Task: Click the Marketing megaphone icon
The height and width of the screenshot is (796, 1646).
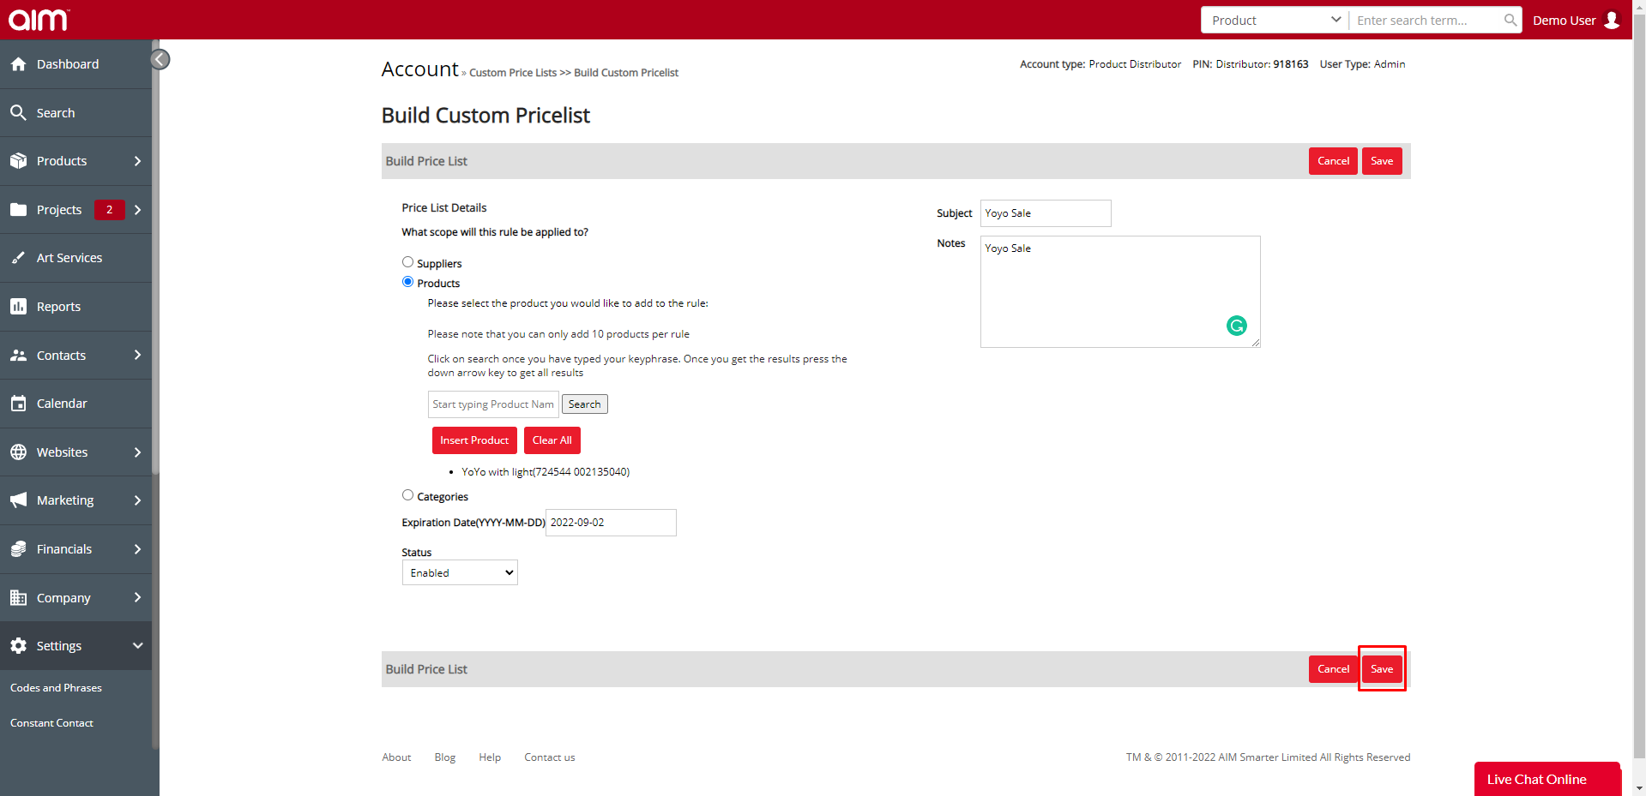Action: coord(18,500)
